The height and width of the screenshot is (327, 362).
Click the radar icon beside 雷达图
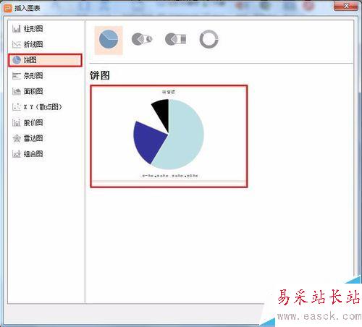tap(17, 138)
